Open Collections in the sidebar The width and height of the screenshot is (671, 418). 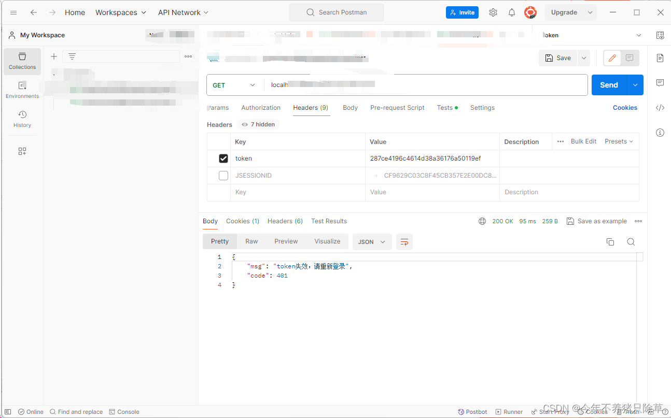coord(22,62)
